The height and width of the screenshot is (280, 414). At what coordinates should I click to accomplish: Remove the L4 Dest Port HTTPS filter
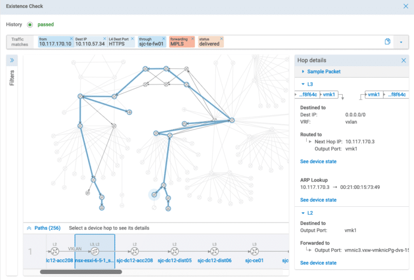point(133,39)
